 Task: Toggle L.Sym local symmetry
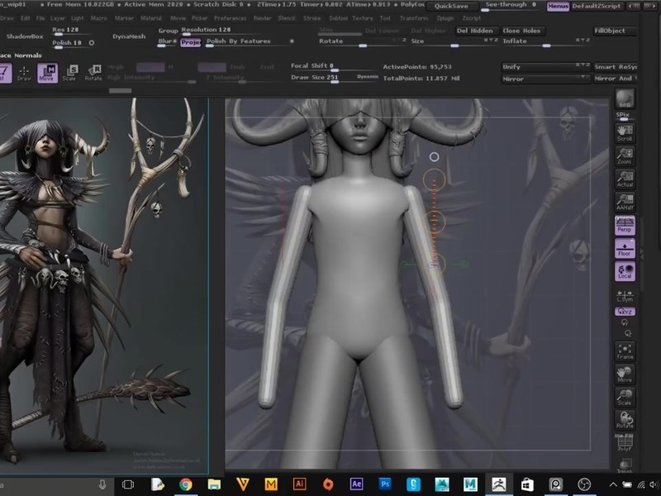click(x=625, y=296)
